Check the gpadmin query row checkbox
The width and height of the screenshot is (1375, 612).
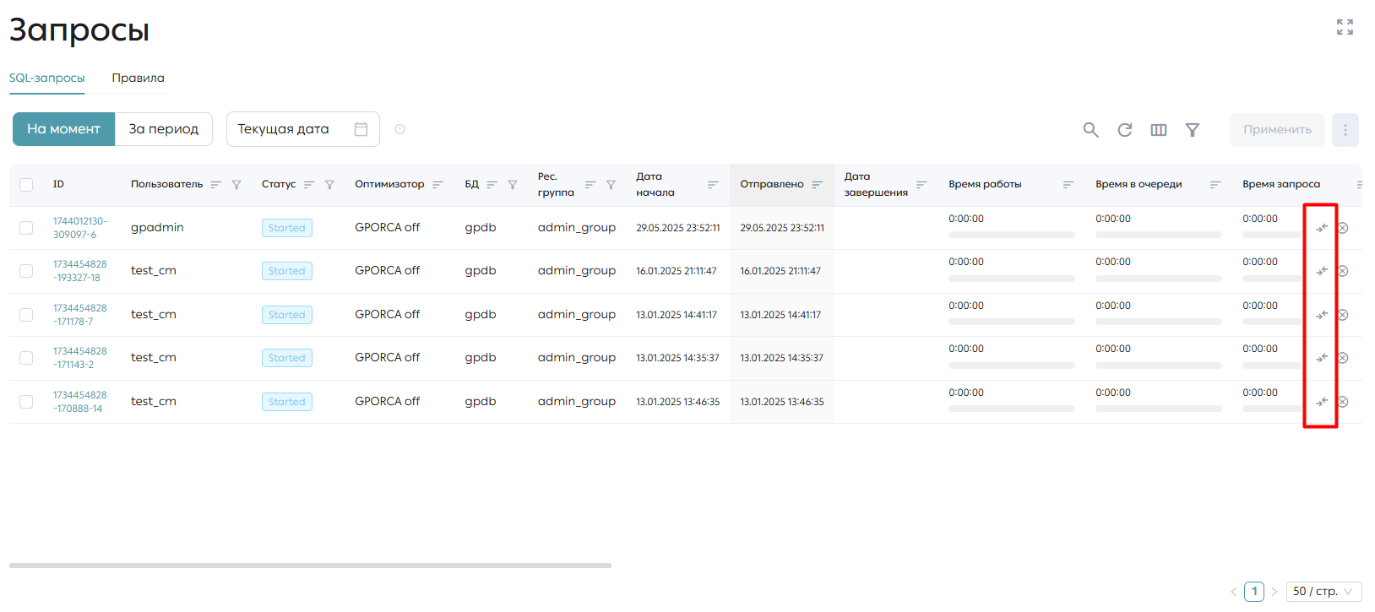[26, 228]
